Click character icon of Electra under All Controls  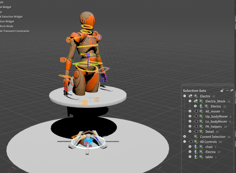point(196,152)
